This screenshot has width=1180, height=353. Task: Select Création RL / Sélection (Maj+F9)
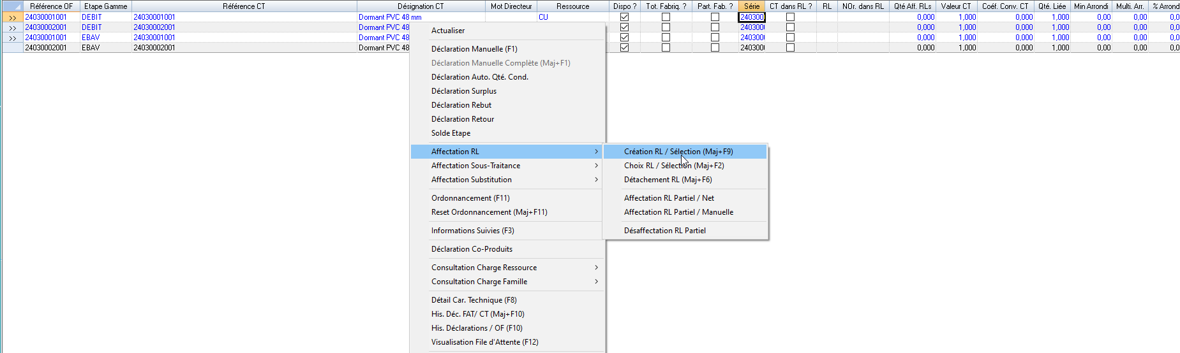[x=678, y=152]
